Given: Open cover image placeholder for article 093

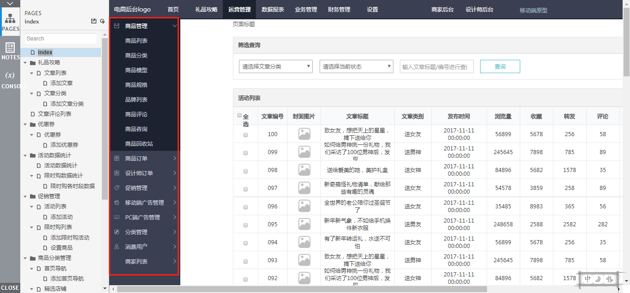Looking at the screenshot, I should tap(304, 260).
